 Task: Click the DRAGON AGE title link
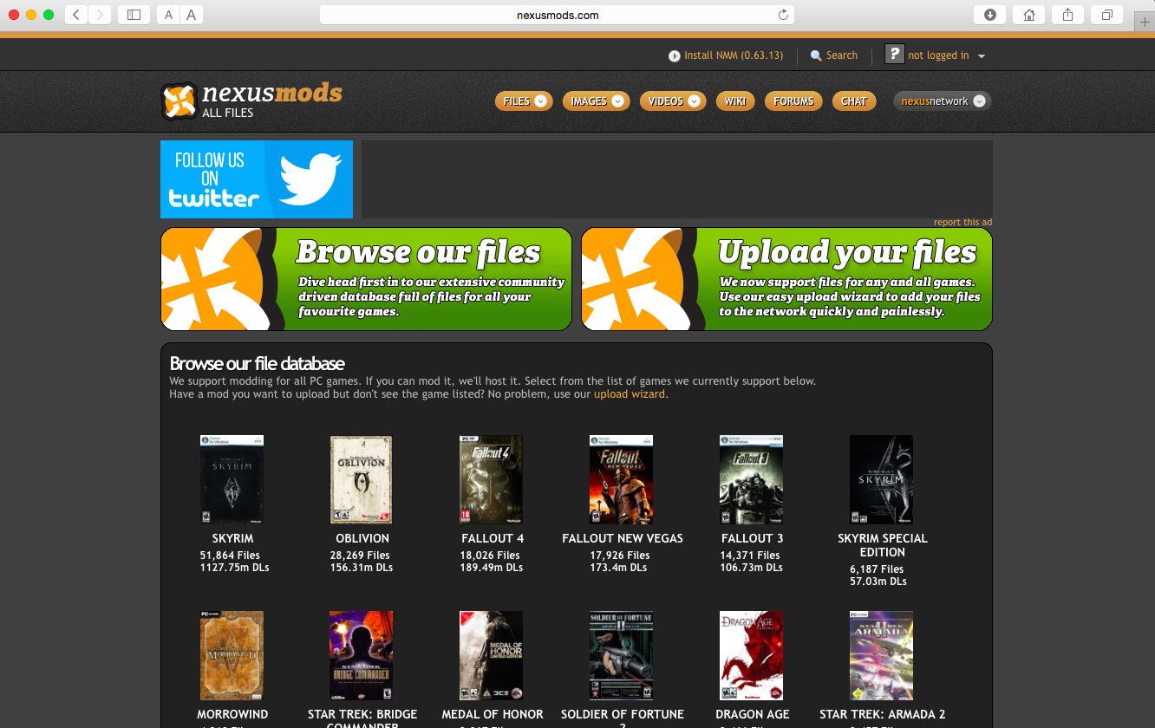tap(753, 714)
